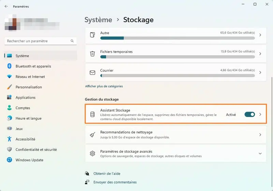Image resolution: width=273 pixels, height=191 pixels.
Task: Click the Autre storage usage bar
Action: coord(177,38)
